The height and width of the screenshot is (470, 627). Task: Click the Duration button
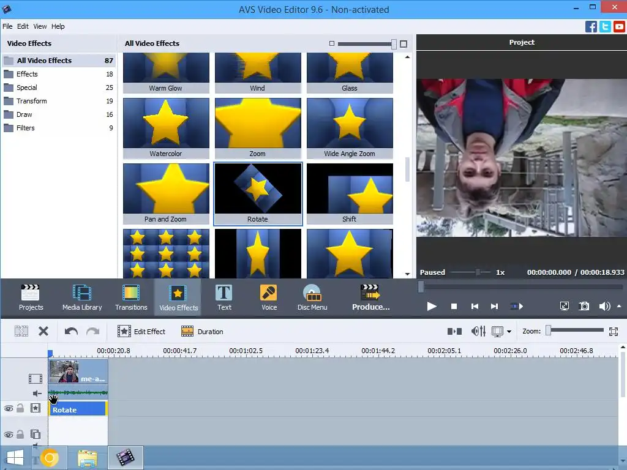point(202,331)
